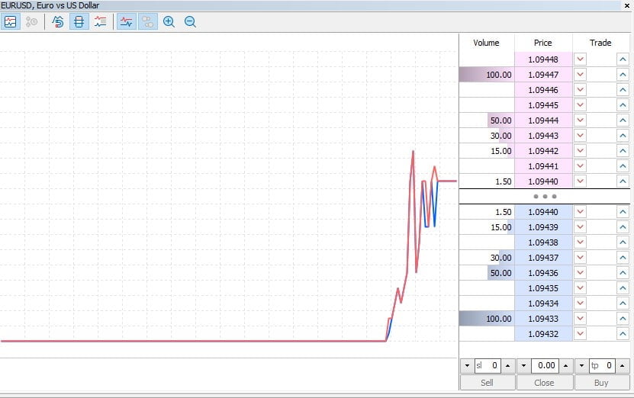This screenshot has width=634, height=398.
Task: Click the Trade column header
Action: coord(600,43)
